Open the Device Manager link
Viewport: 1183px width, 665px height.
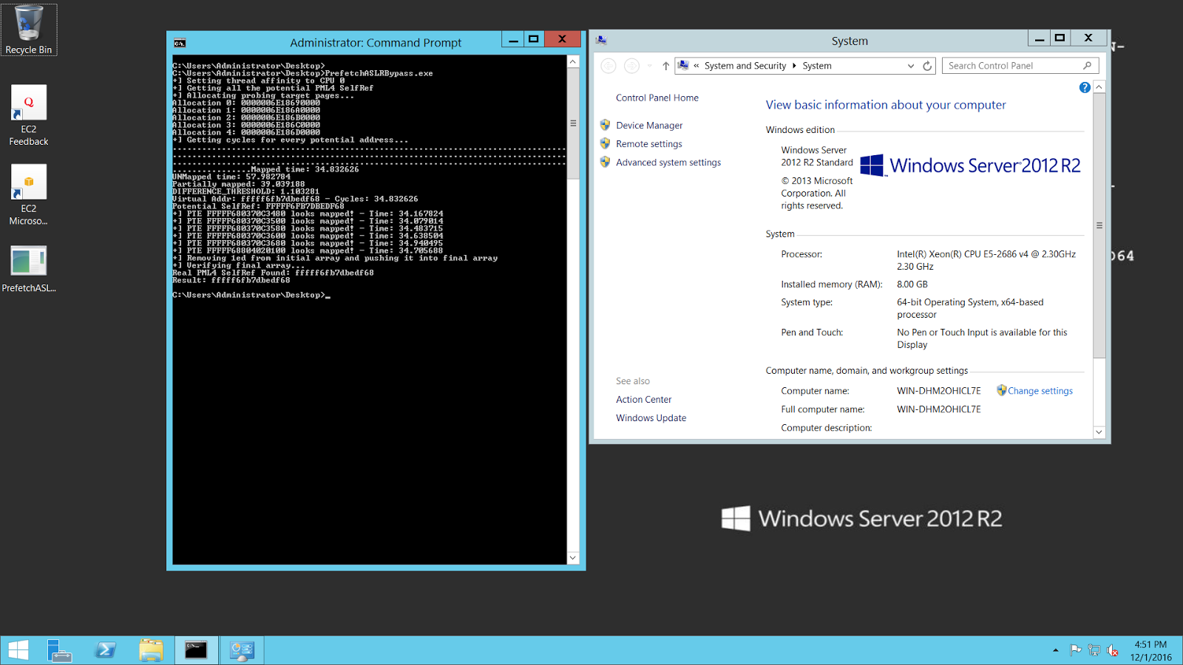pyautogui.click(x=649, y=126)
